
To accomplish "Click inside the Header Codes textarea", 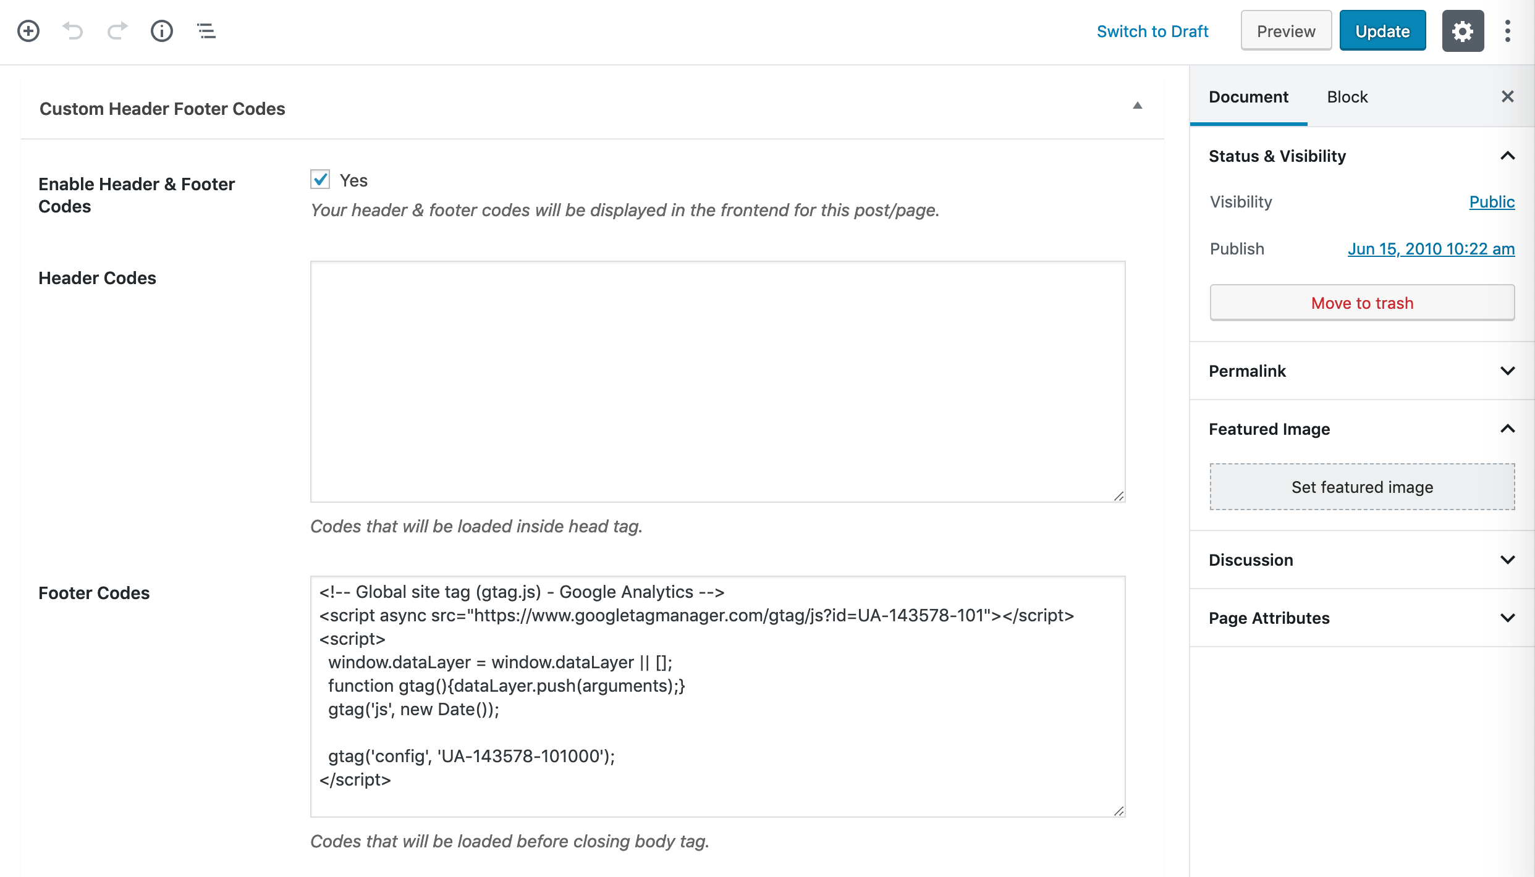I will click(717, 382).
